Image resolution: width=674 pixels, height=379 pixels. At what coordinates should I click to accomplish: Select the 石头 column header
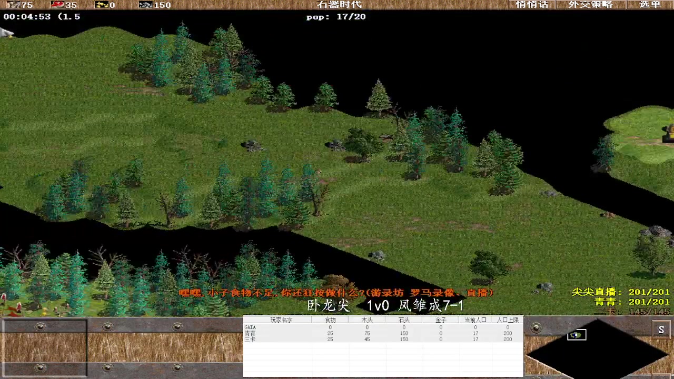pyautogui.click(x=404, y=320)
